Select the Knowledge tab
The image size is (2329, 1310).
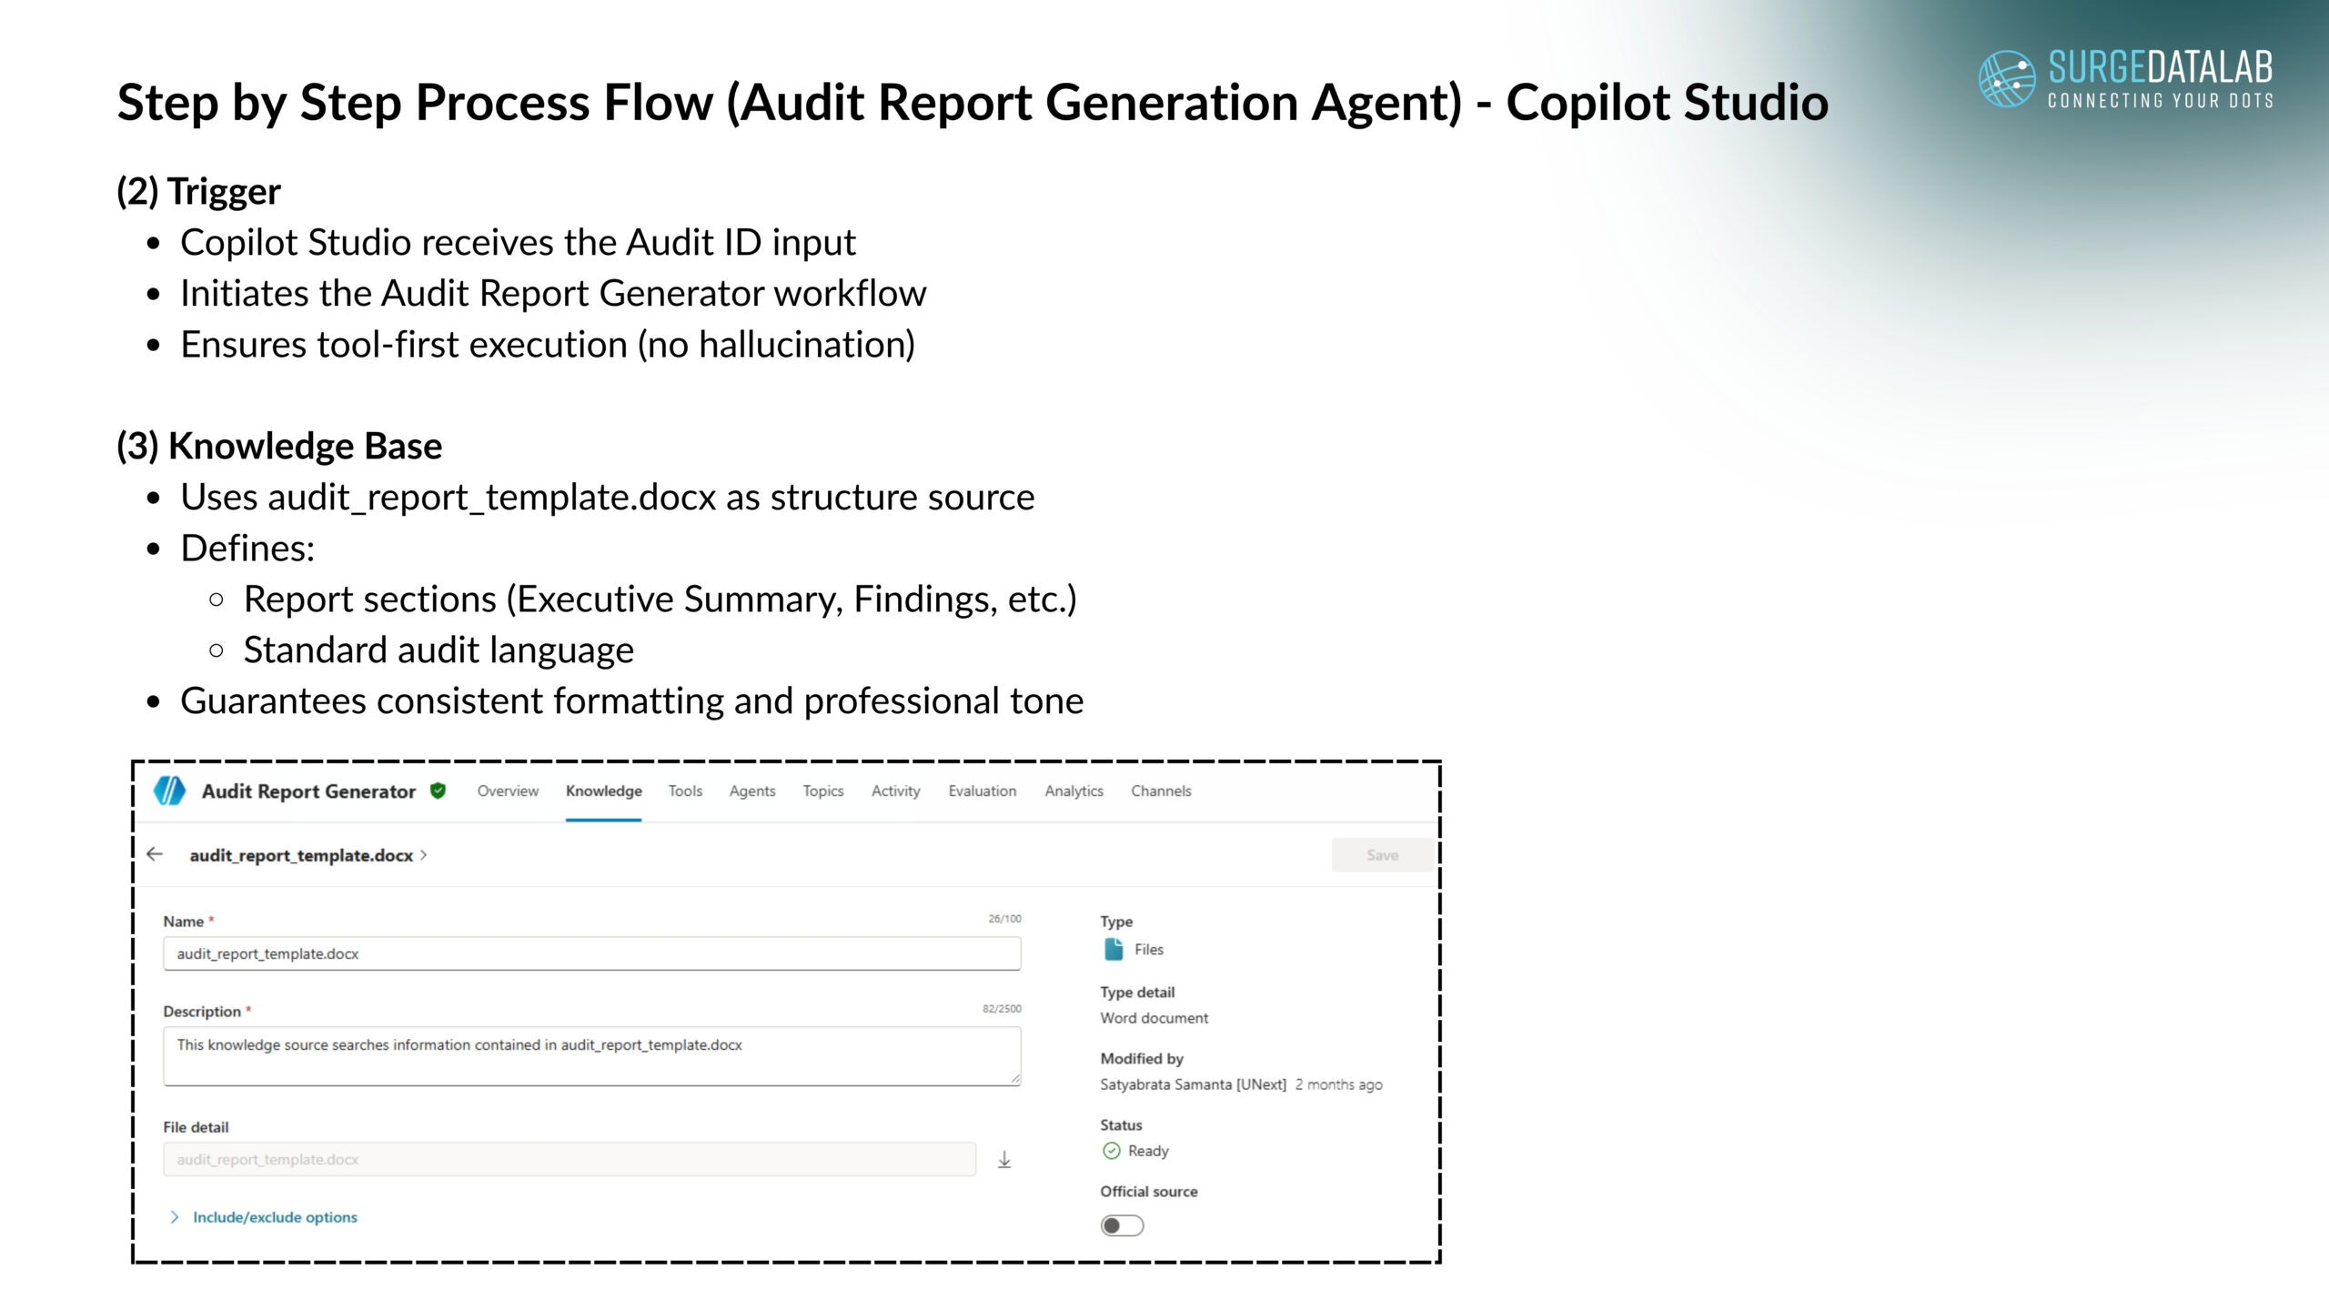click(x=604, y=791)
